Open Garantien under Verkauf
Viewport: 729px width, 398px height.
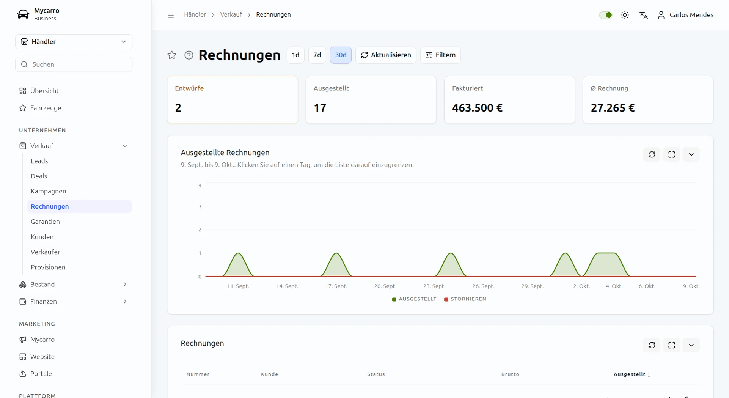coord(46,222)
